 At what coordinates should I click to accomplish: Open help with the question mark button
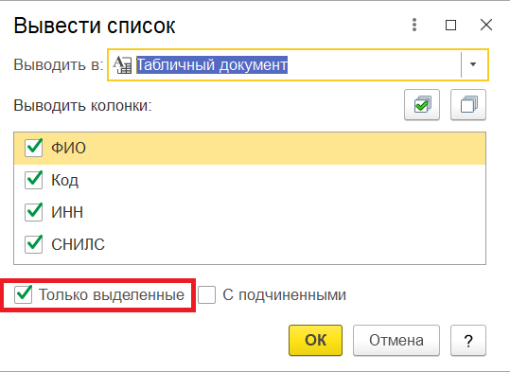click(x=468, y=340)
